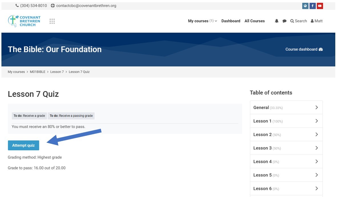Open All Courses in the navigation
This screenshot has width=337, height=197.
click(x=255, y=21)
